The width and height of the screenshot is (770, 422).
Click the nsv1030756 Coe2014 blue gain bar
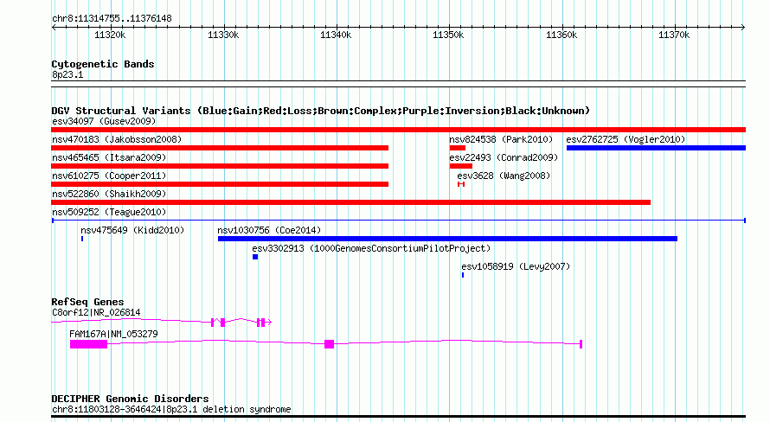[447, 239]
